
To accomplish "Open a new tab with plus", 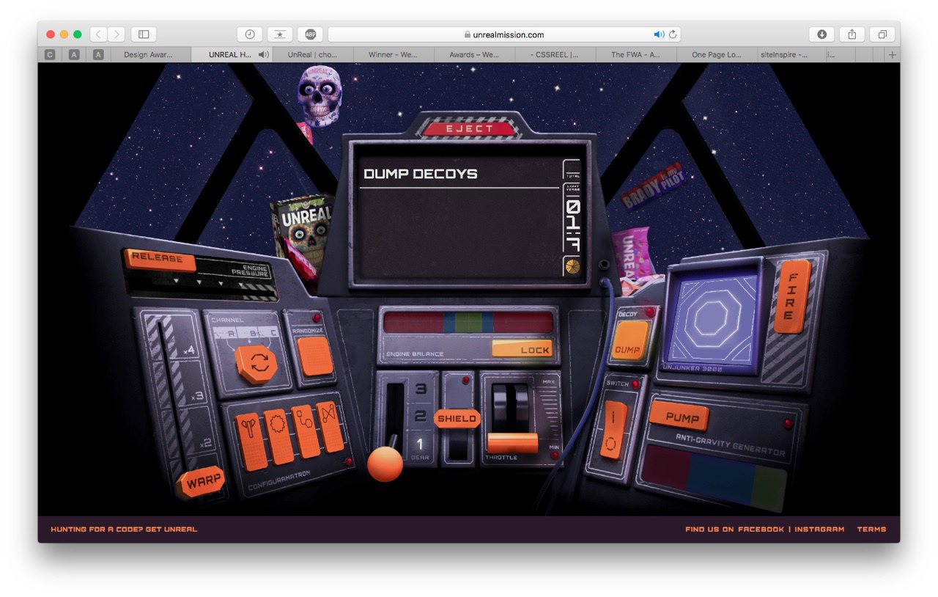I will 892,54.
